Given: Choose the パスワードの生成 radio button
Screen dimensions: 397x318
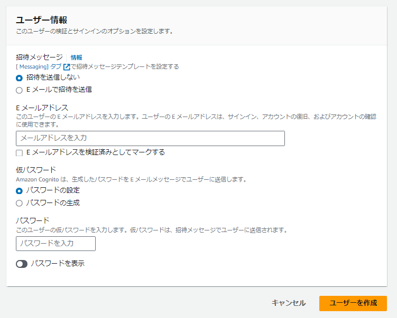Looking at the screenshot, I should tap(19, 203).
